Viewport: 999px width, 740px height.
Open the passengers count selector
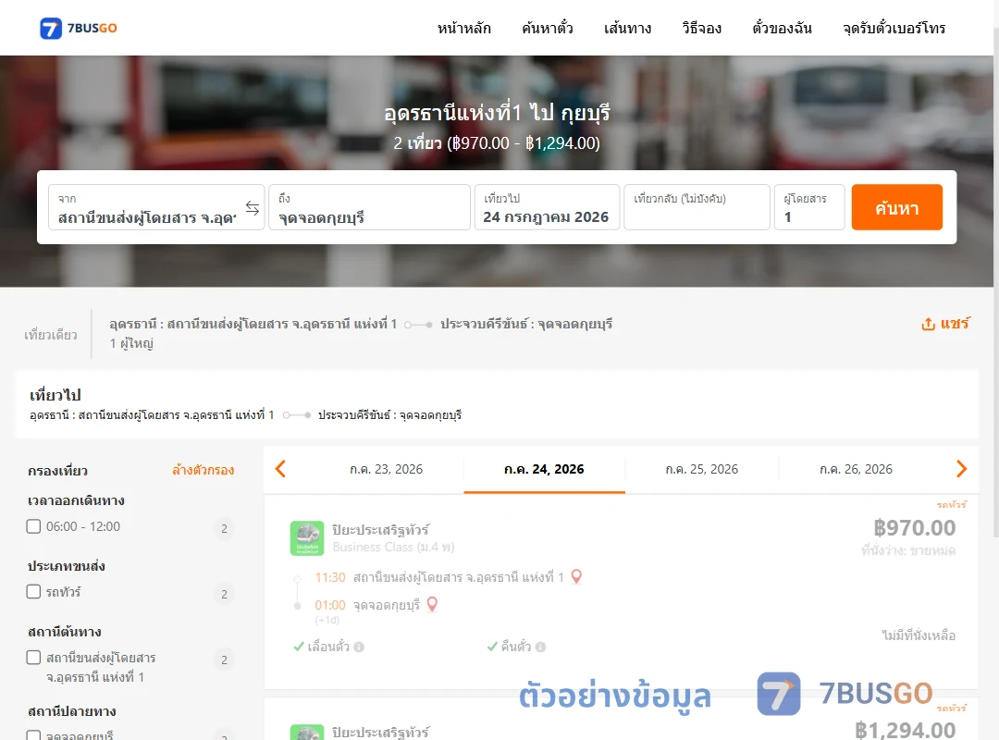(809, 207)
